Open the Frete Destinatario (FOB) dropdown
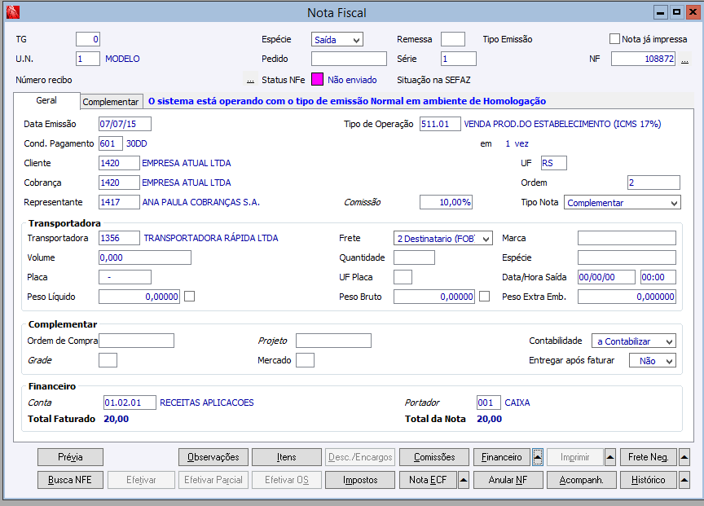This screenshot has height=506, width=704. (x=442, y=239)
